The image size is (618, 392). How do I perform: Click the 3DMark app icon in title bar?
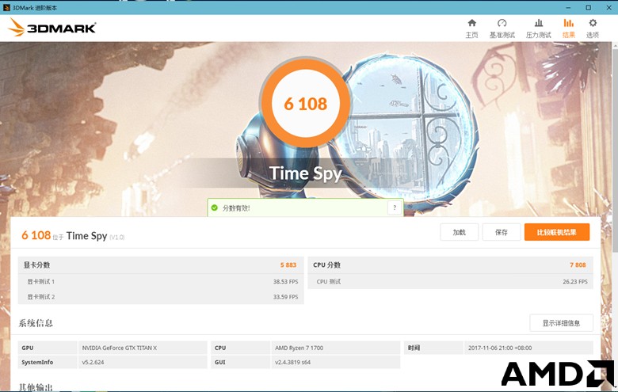coord(6,7)
